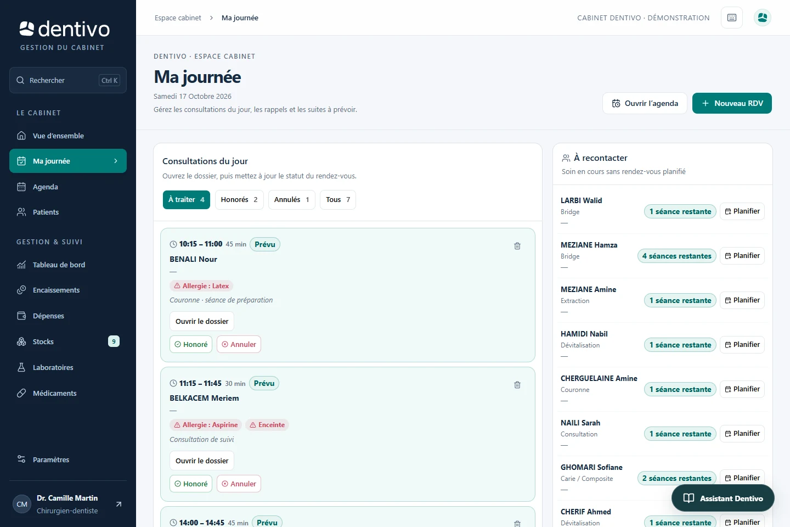Launch the Assistant Dentivo button
790x527 pixels.
[x=723, y=498]
